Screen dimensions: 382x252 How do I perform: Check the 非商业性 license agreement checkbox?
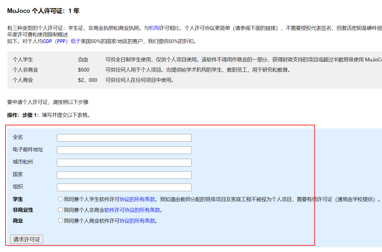(61, 210)
